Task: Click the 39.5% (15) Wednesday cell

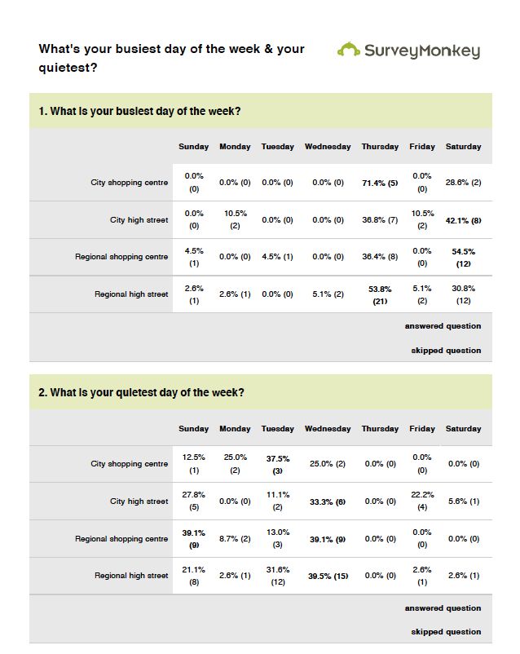Action: tap(328, 577)
